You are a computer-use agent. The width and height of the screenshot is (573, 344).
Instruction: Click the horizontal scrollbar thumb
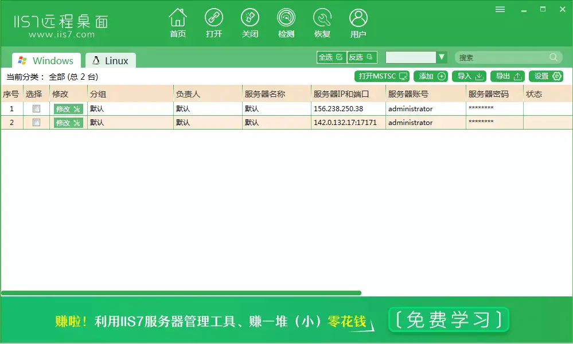(x=181, y=293)
